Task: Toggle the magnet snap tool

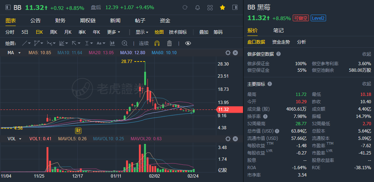Action: pyautogui.click(x=157, y=43)
